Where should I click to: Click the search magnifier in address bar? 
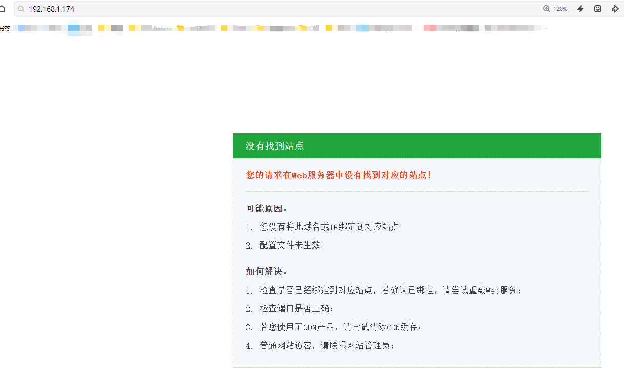pos(21,9)
